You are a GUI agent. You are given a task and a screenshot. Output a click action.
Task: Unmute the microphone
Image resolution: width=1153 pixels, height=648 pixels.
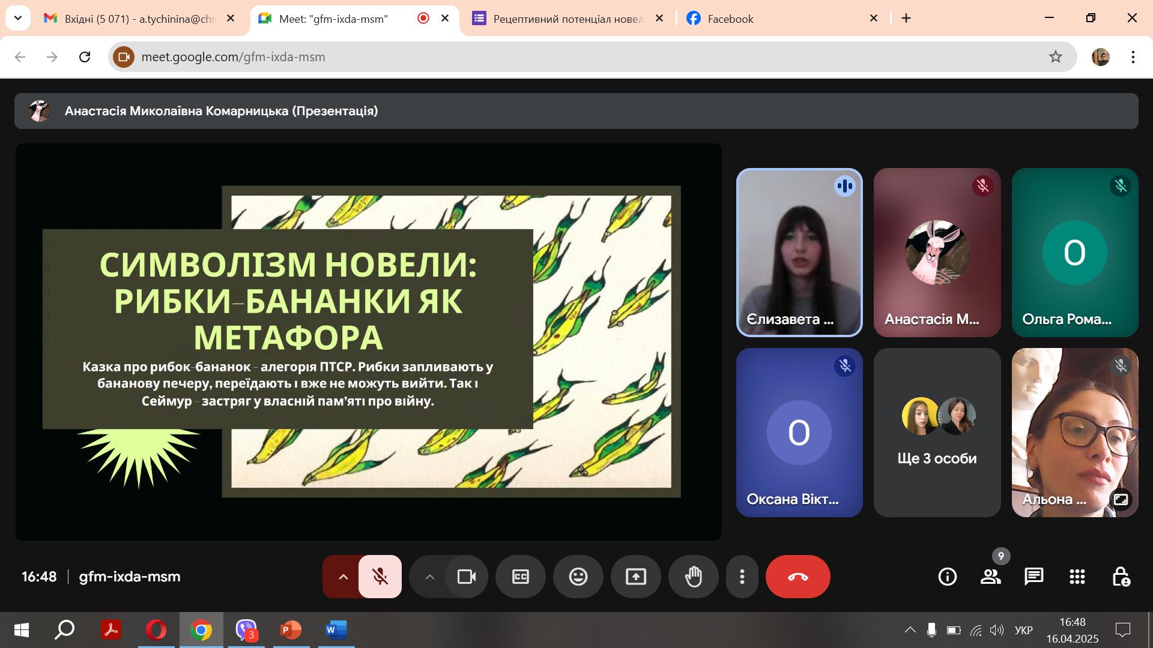[380, 577]
